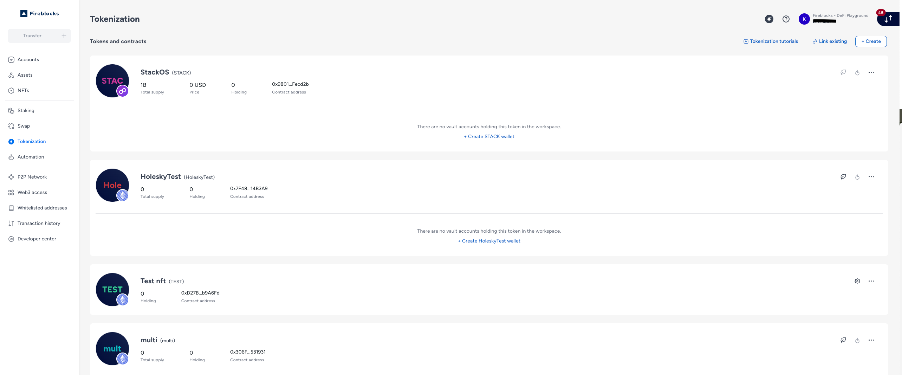View Transaction history
Image resolution: width=902 pixels, height=375 pixels.
coord(39,223)
